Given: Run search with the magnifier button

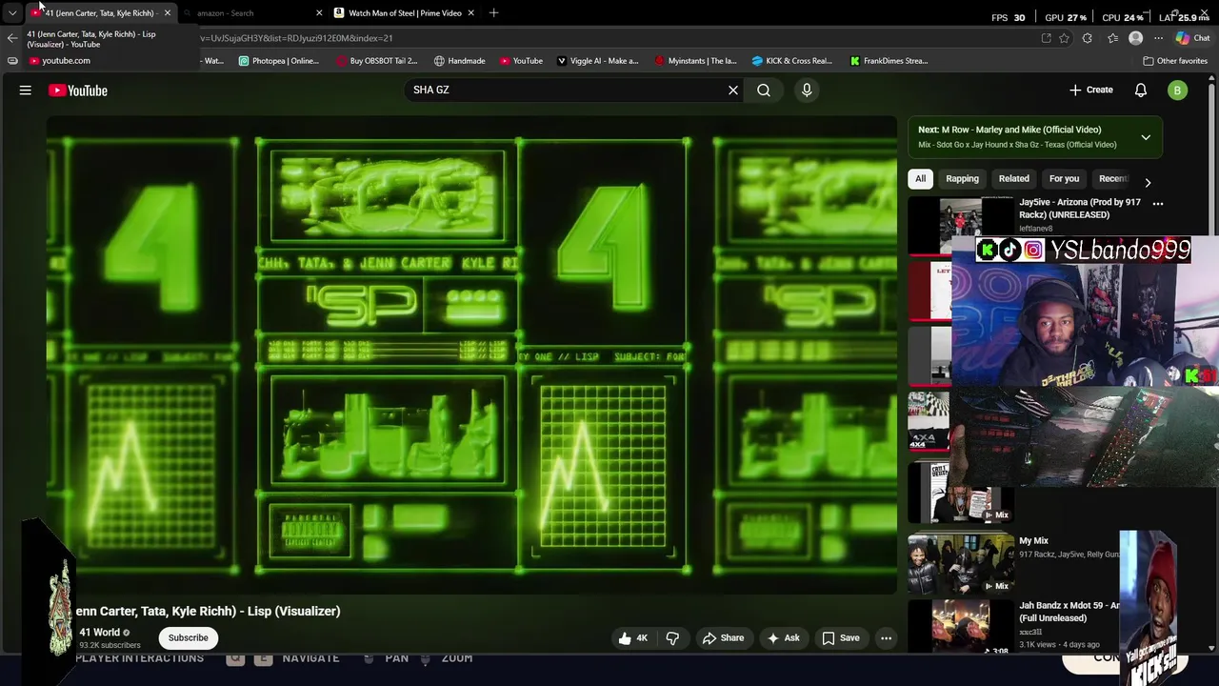Looking at the screenshot, I should click(x=764, y=91).
